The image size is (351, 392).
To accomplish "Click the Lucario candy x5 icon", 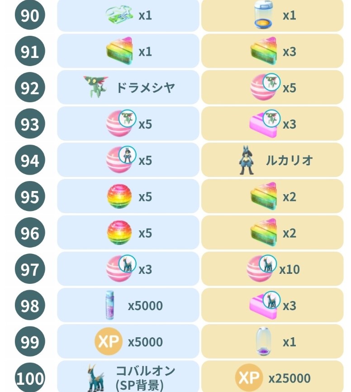I will [120, 161].
